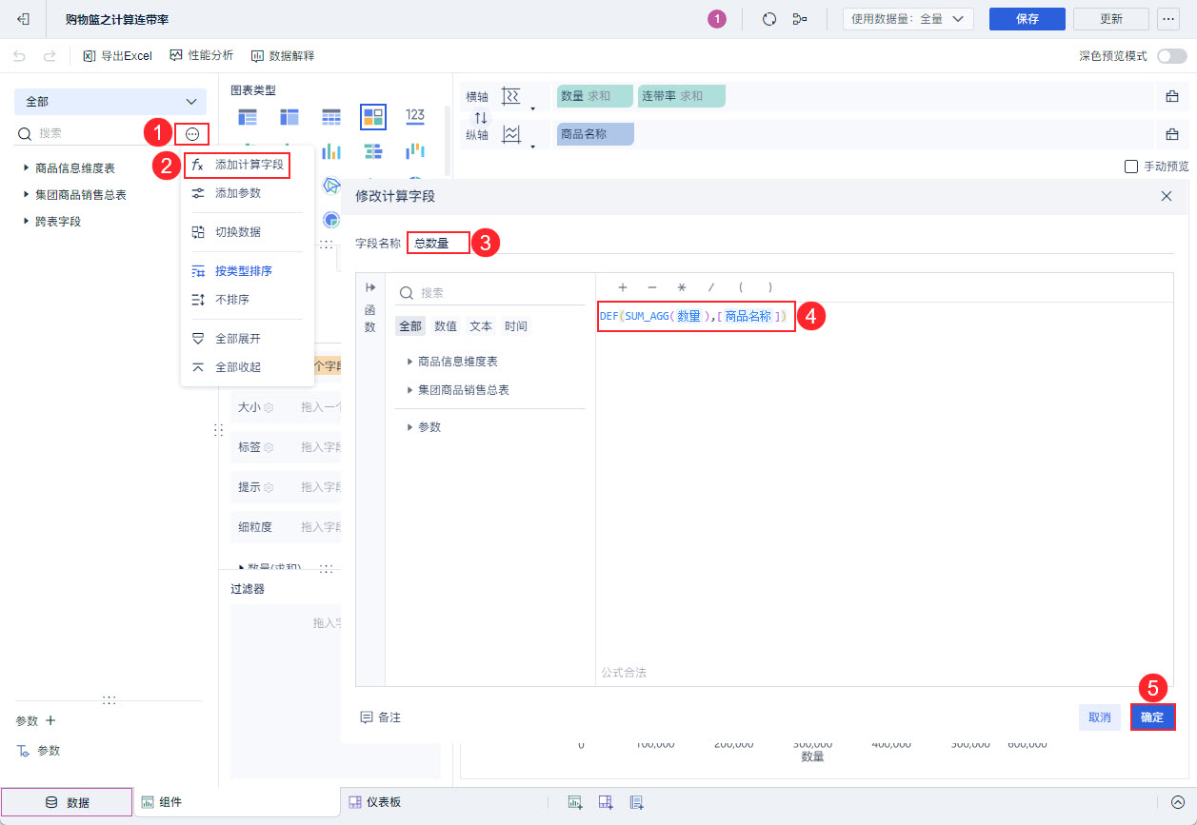Select the detail table chart type
The height and width of the screenshot is (825, 1197).
point(331,117)
